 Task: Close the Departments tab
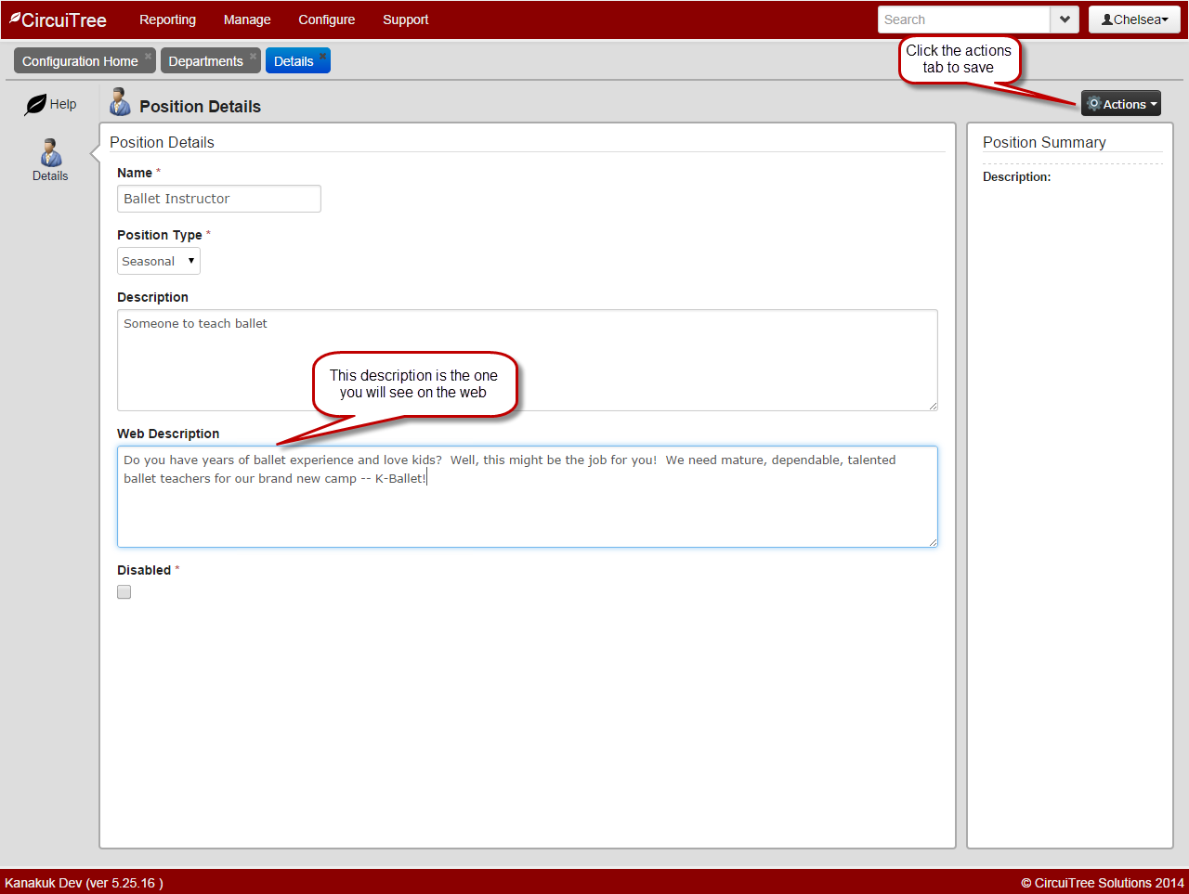point(253,56)
